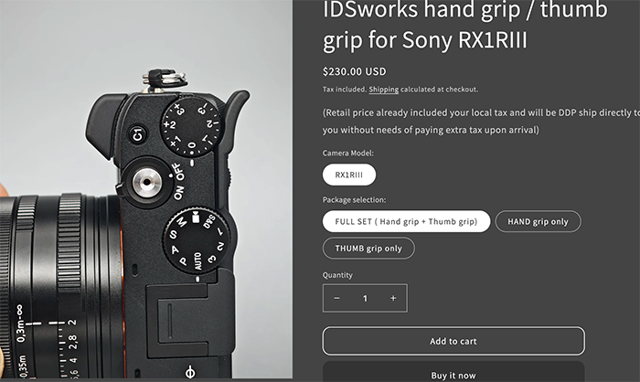Click the lens focus distance scale
This screenshot has width=640, height=382.
pyautogui.click(x=45, y=341)
